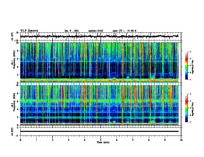The width and height of the screenshot is (204, 157).
Task: Click time axis tick label "4"
Action: click(84, 140)
